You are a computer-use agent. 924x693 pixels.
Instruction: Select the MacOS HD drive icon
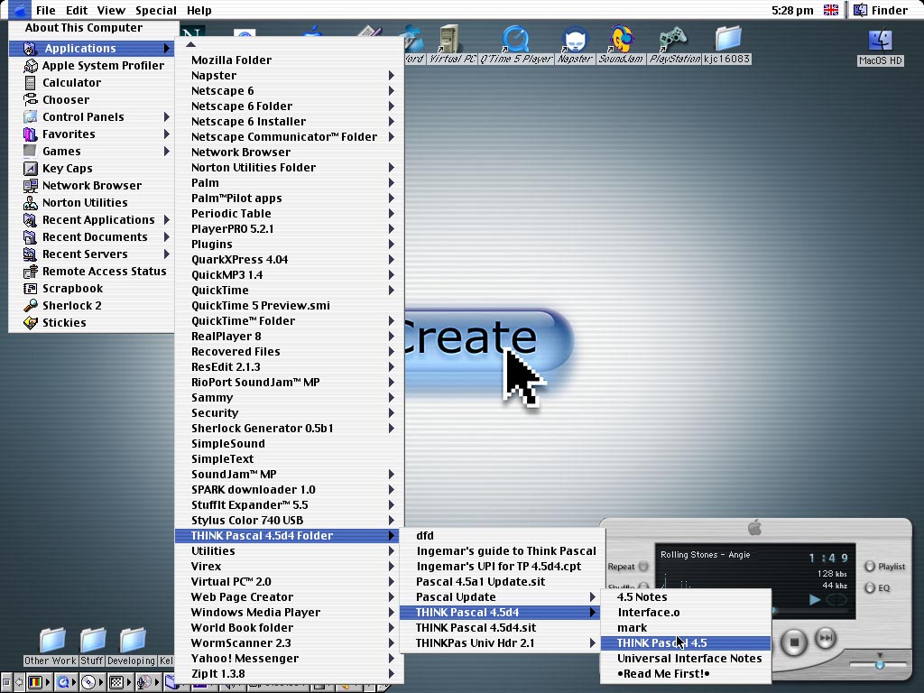tap(880, 42)
